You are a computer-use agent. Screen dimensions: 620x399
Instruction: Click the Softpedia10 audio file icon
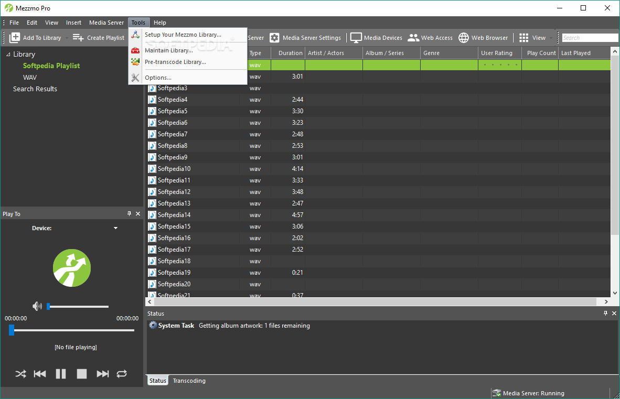(x=152, y=169)
